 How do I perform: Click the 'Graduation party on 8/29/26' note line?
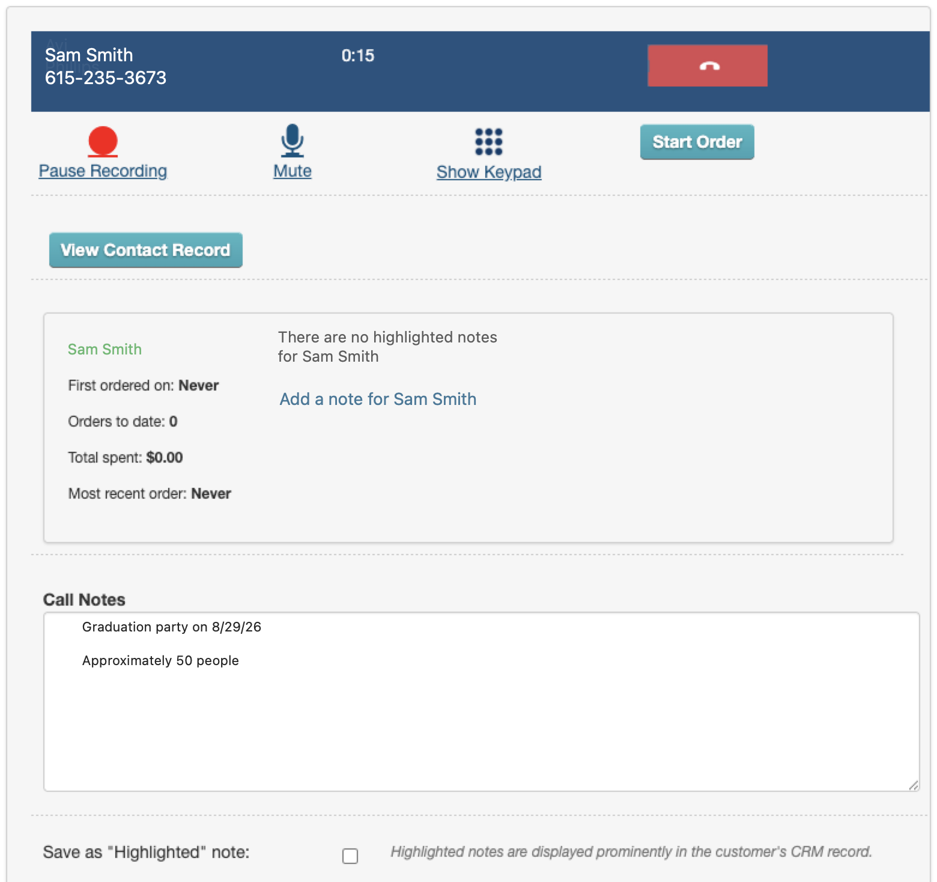coord(172,627)
